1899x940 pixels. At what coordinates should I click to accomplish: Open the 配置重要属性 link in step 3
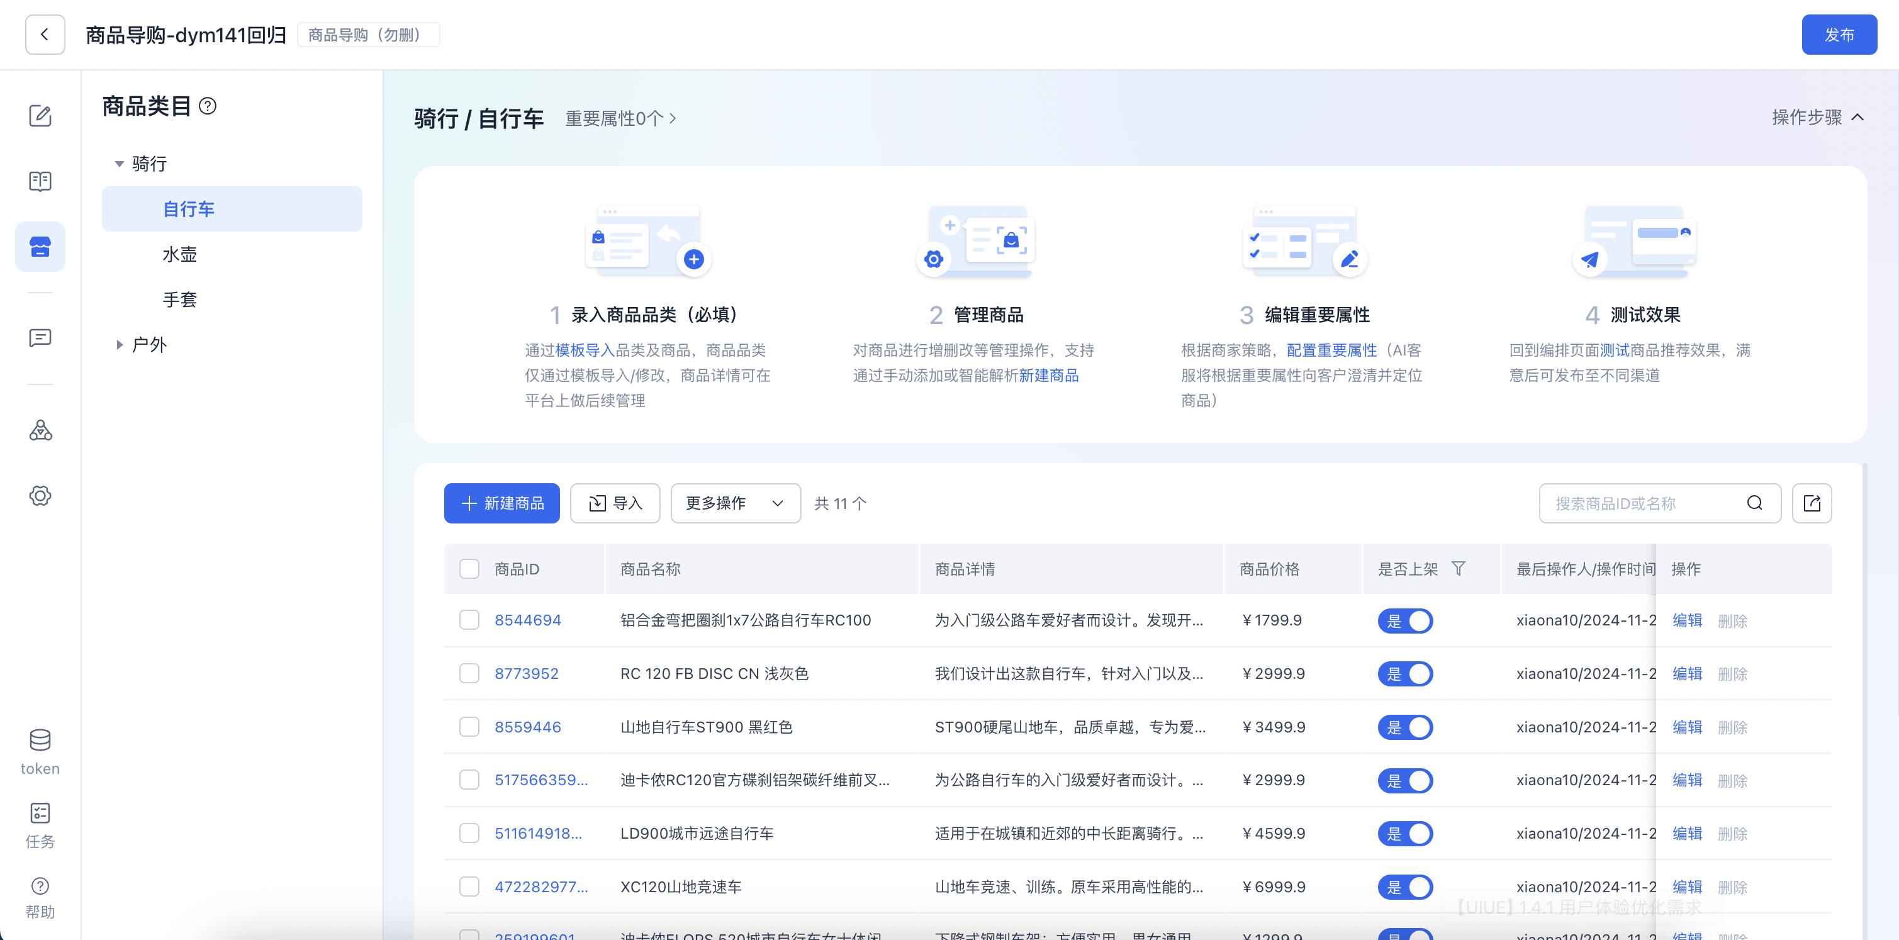click(1331, 350)
